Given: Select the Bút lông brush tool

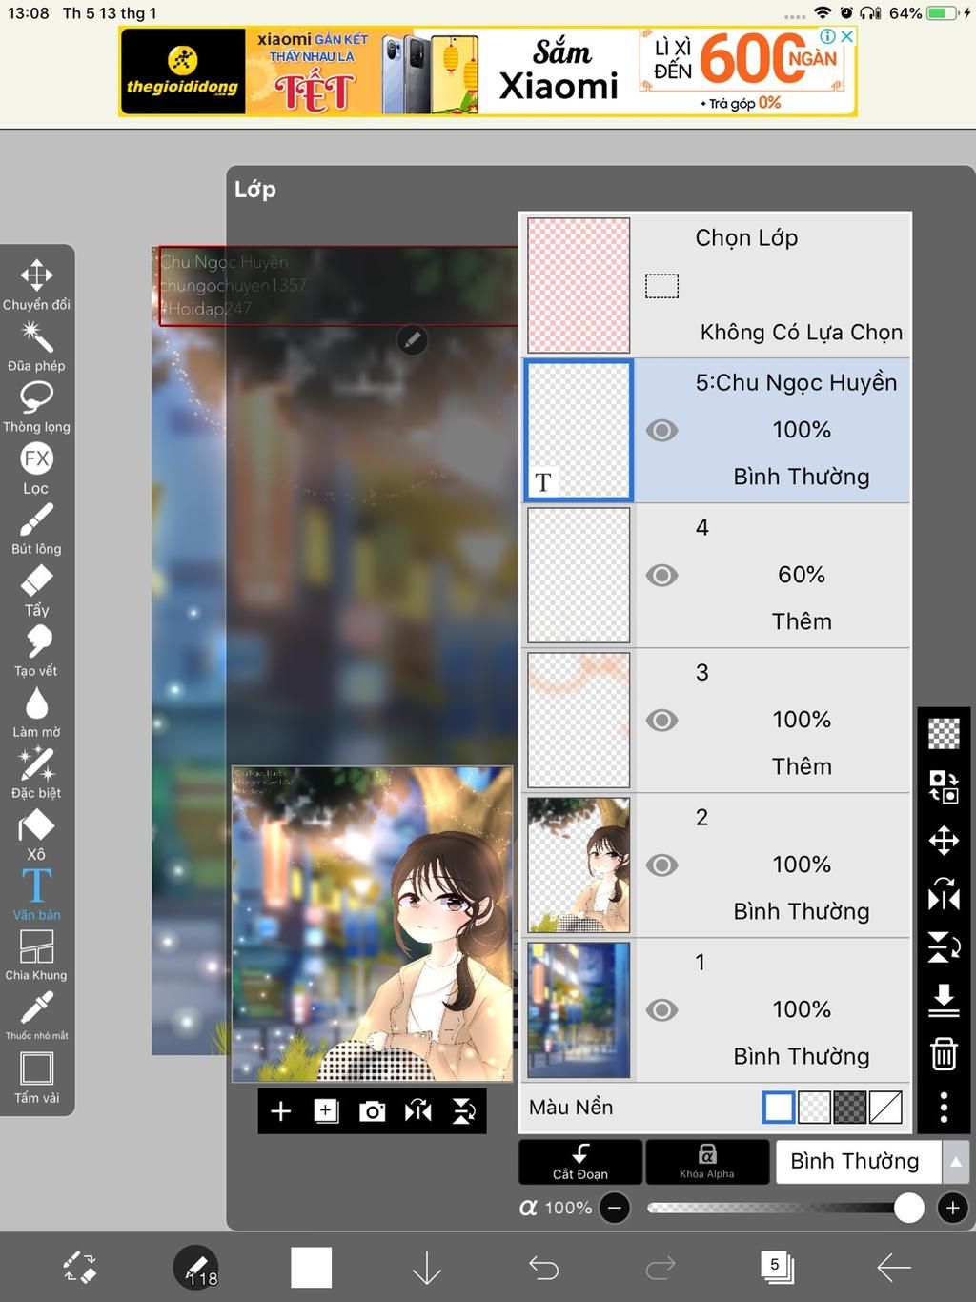Looking at the screenshot, I should coord(36,529).
